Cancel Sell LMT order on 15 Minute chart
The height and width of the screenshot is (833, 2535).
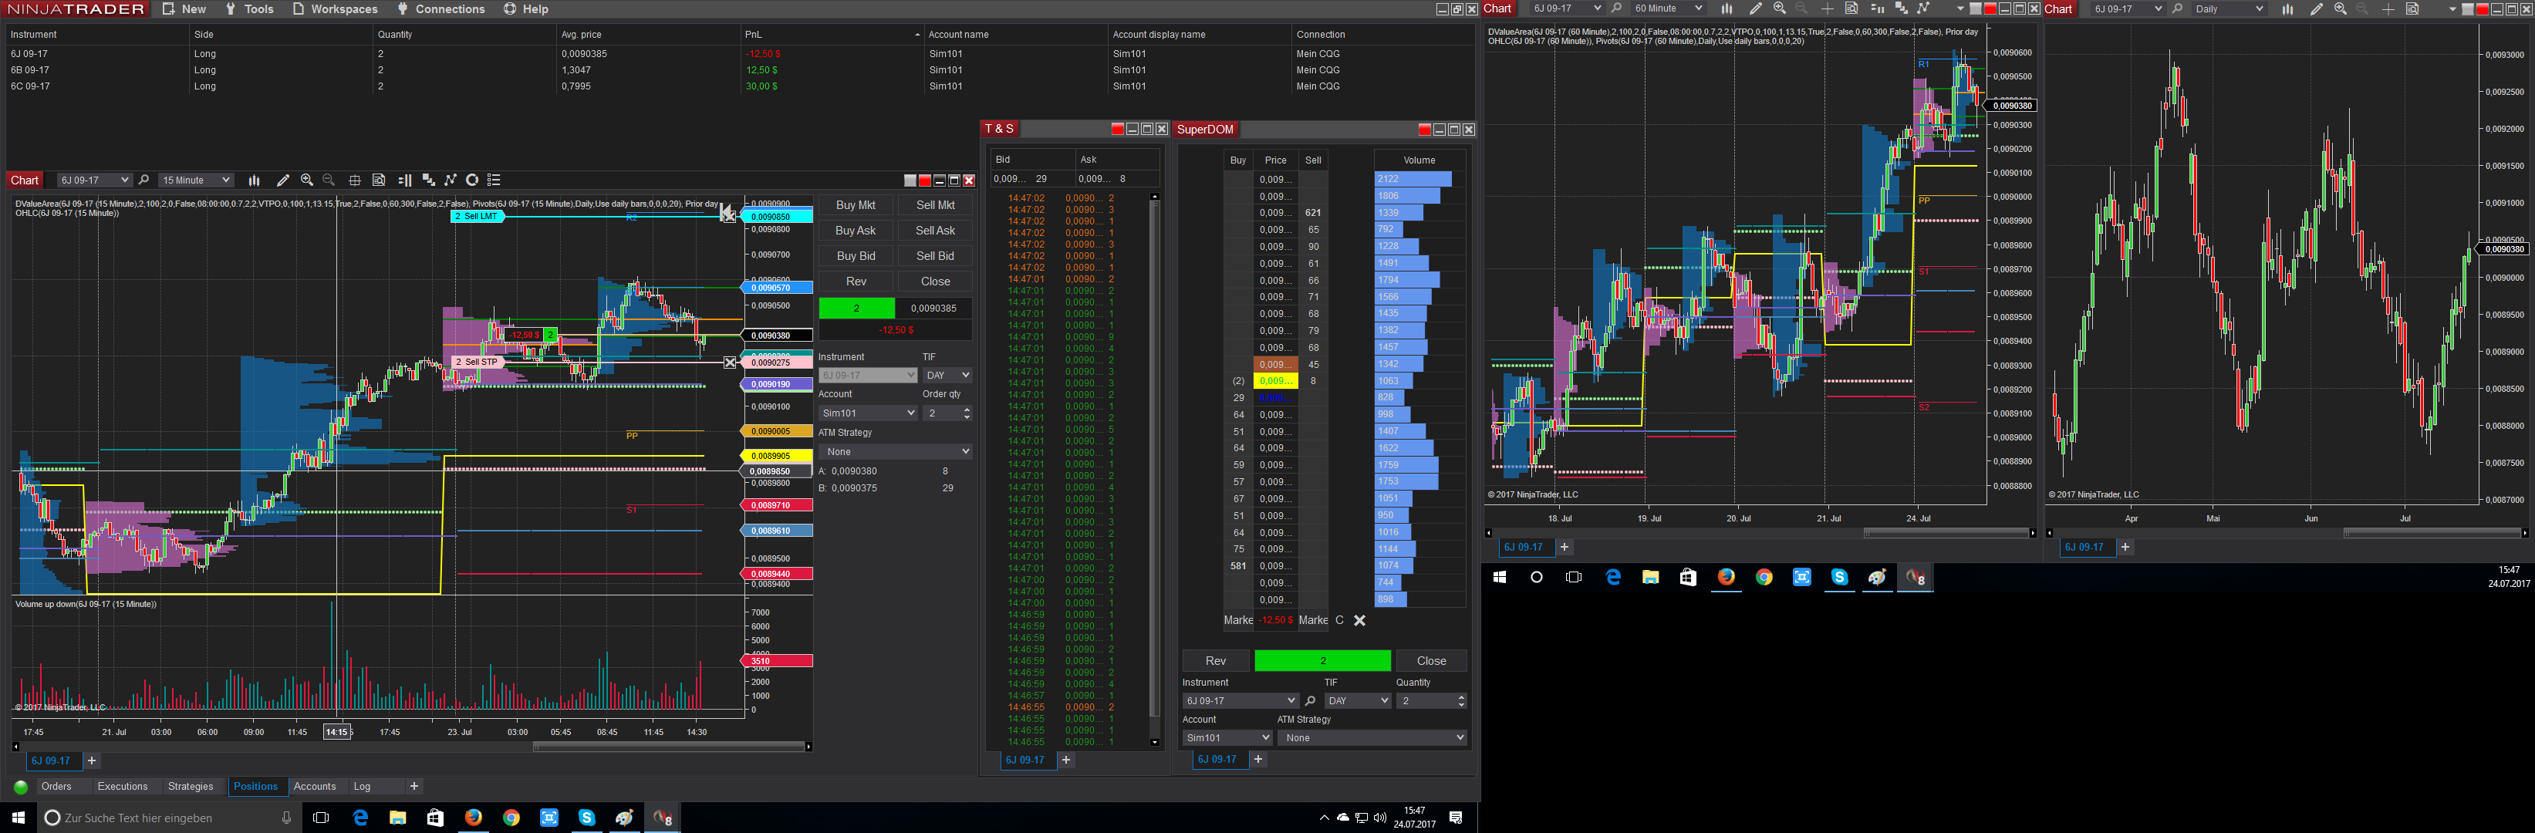click(729, 217)
